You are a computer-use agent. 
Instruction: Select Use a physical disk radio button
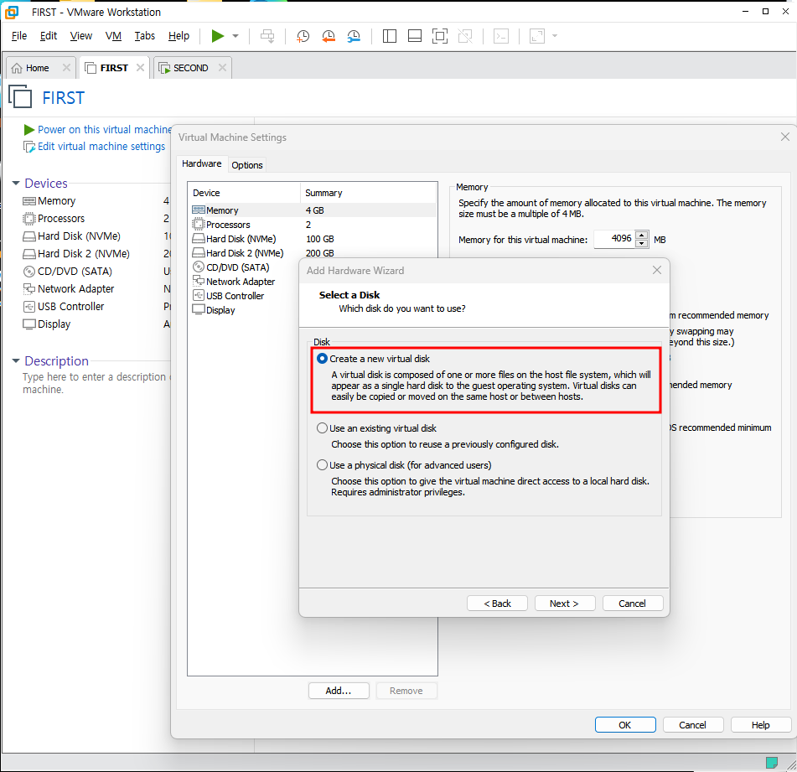pyautogui.click(x=322, y=465)
